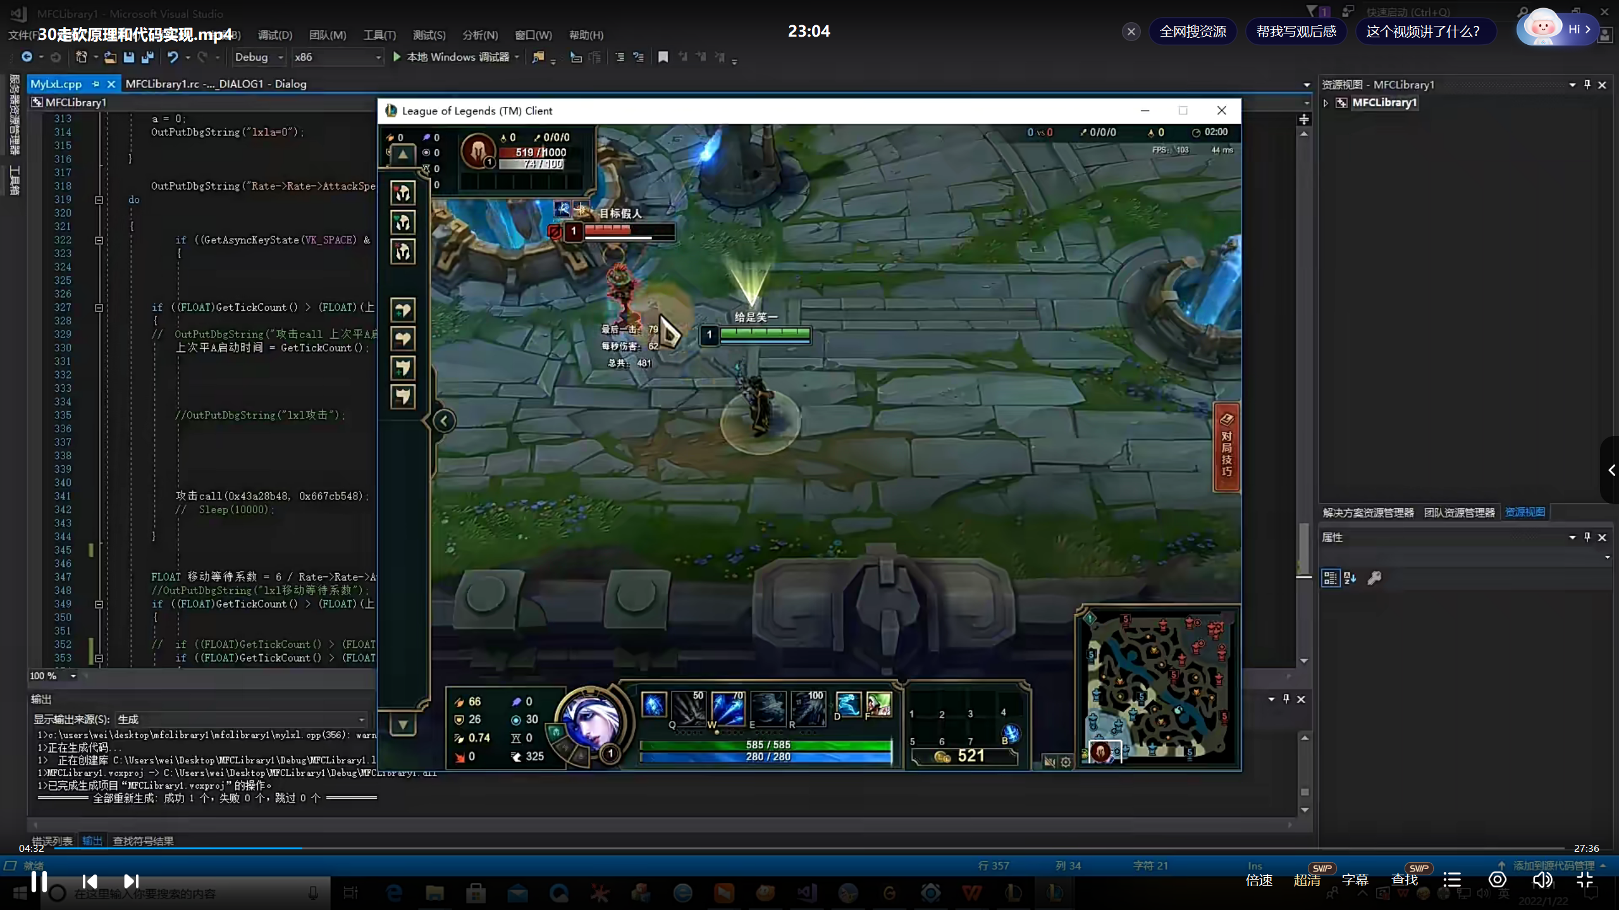
Task: Open the 调试(D) menu
Action: 275,35
